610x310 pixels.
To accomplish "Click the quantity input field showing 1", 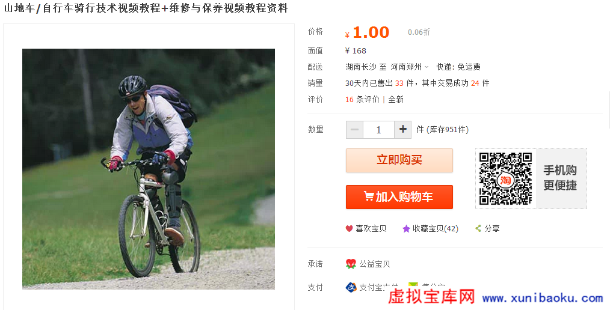I will pos(378,129).
